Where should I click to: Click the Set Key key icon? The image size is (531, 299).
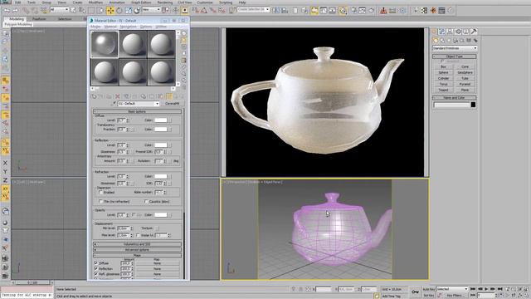tap(415, 292)
